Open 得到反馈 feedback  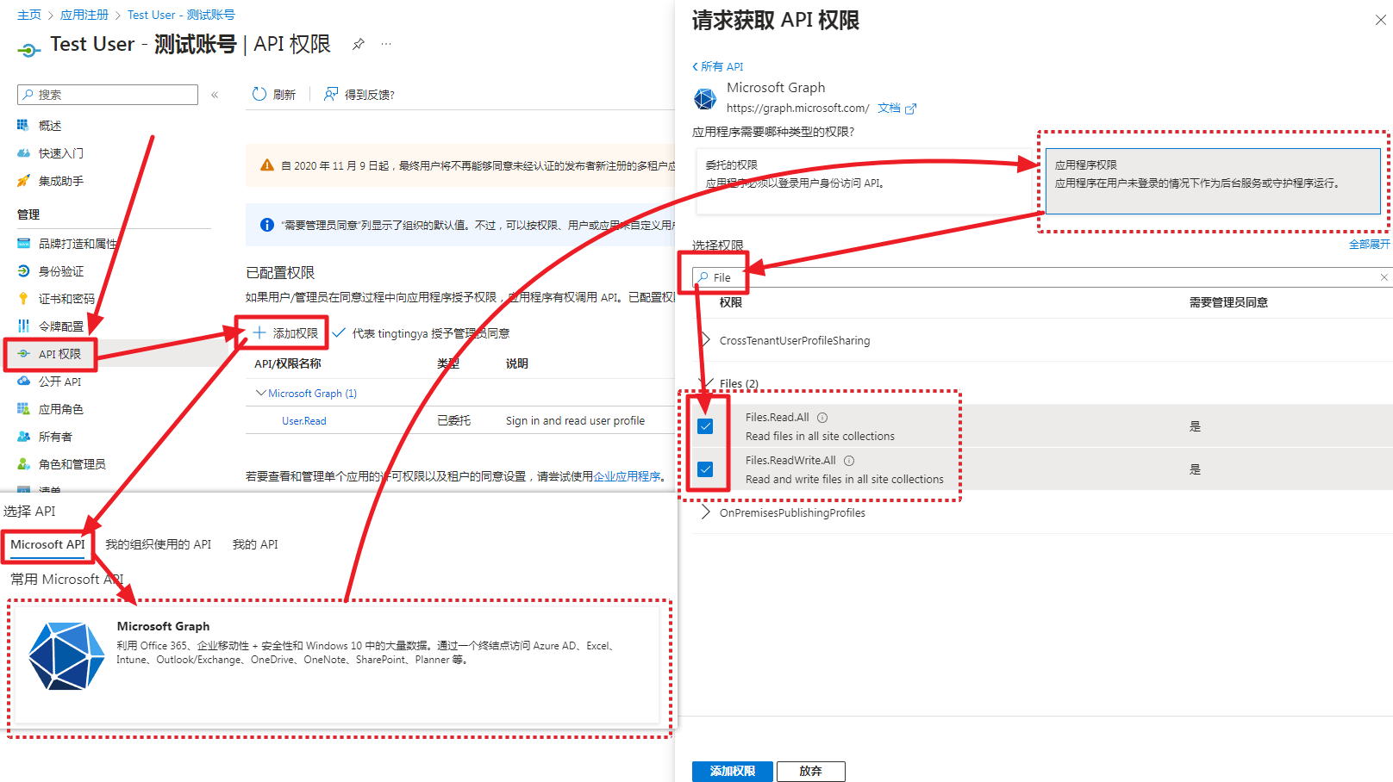pos(360,94)
